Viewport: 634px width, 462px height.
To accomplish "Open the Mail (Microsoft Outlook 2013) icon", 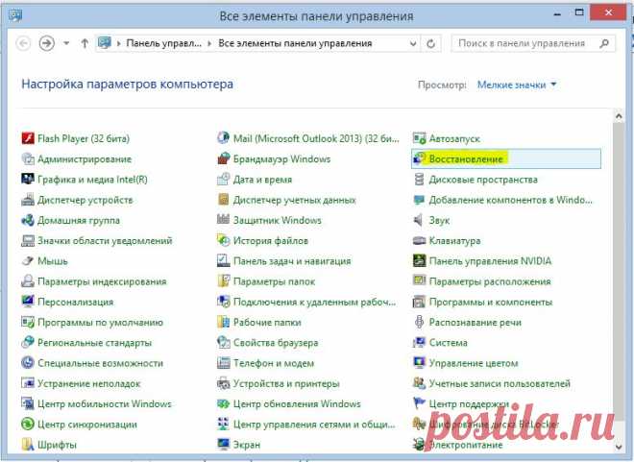I will pos(223,138).
